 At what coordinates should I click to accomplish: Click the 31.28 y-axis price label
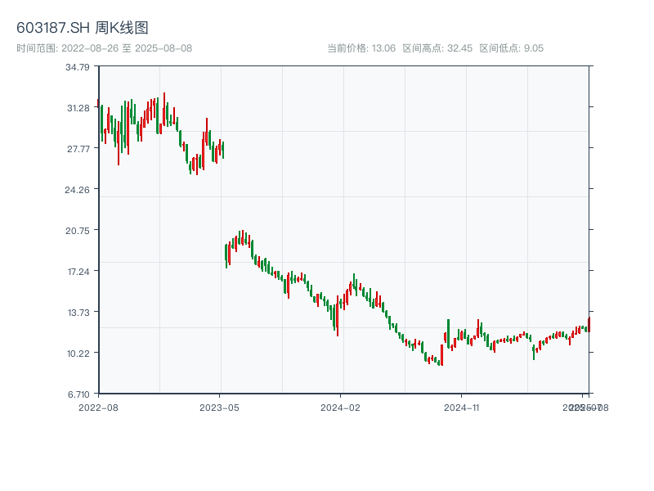point(78,108)
